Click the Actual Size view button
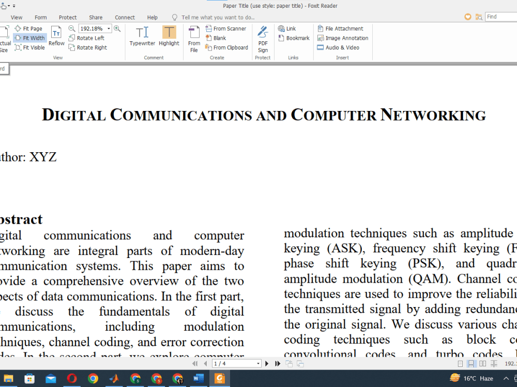The width and height of the screenshot is (517, 387). tap(5, 40)
